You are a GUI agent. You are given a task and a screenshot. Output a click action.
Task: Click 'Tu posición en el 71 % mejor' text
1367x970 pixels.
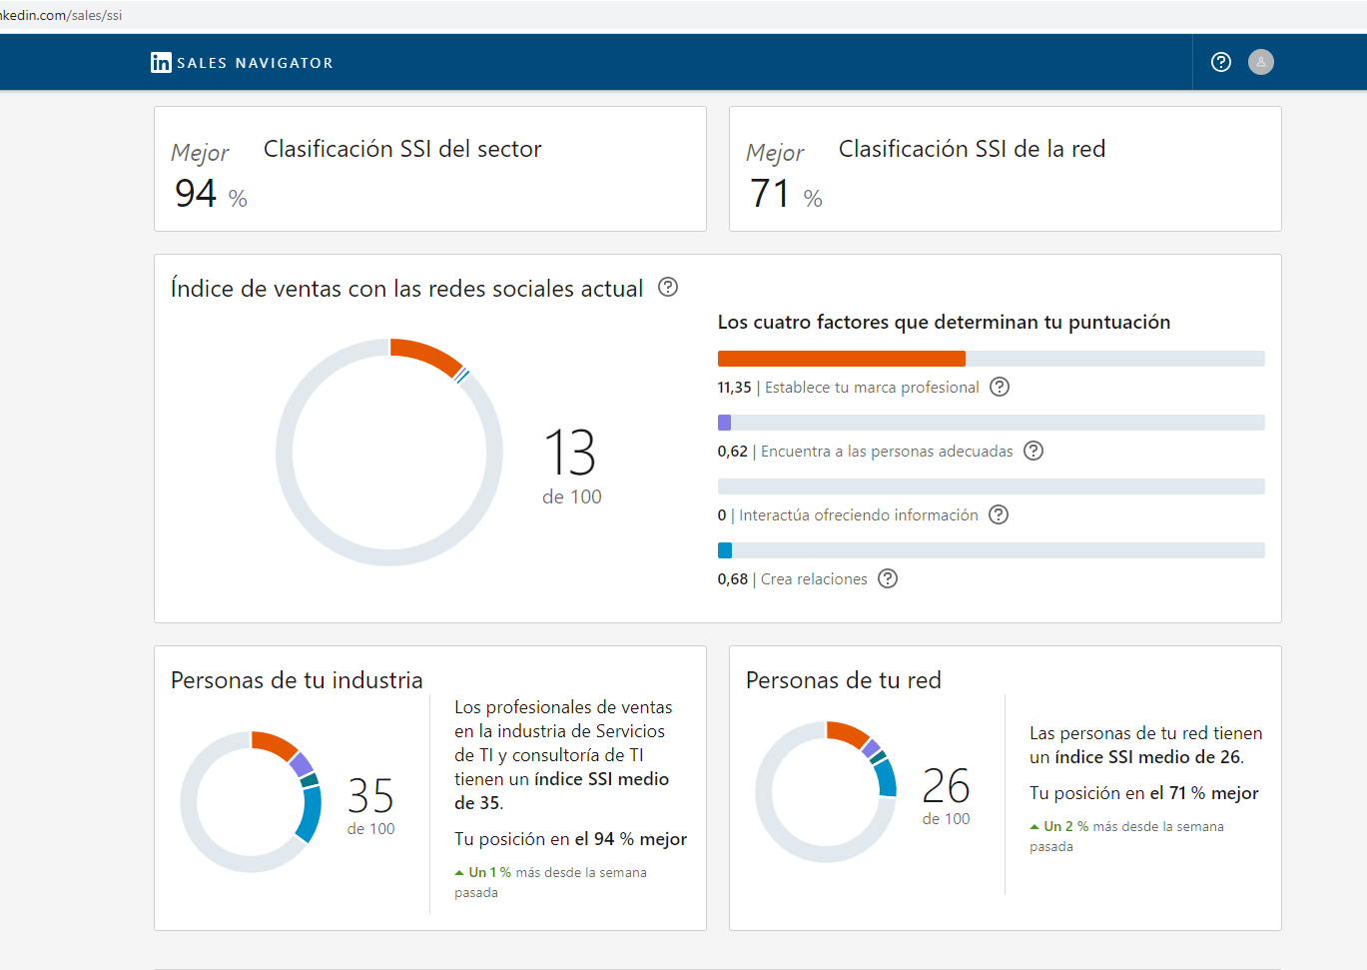[1144, 793]
